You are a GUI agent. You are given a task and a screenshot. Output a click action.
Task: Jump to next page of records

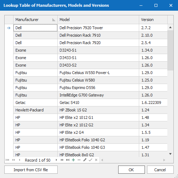62,160
